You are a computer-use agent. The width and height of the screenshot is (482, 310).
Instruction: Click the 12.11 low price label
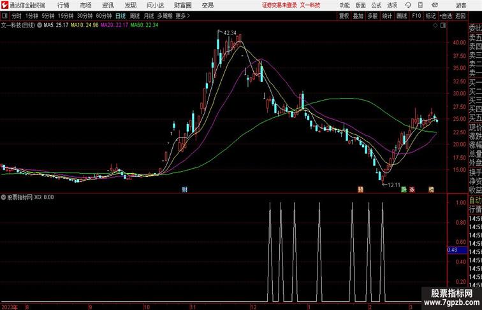pos(394,185)
